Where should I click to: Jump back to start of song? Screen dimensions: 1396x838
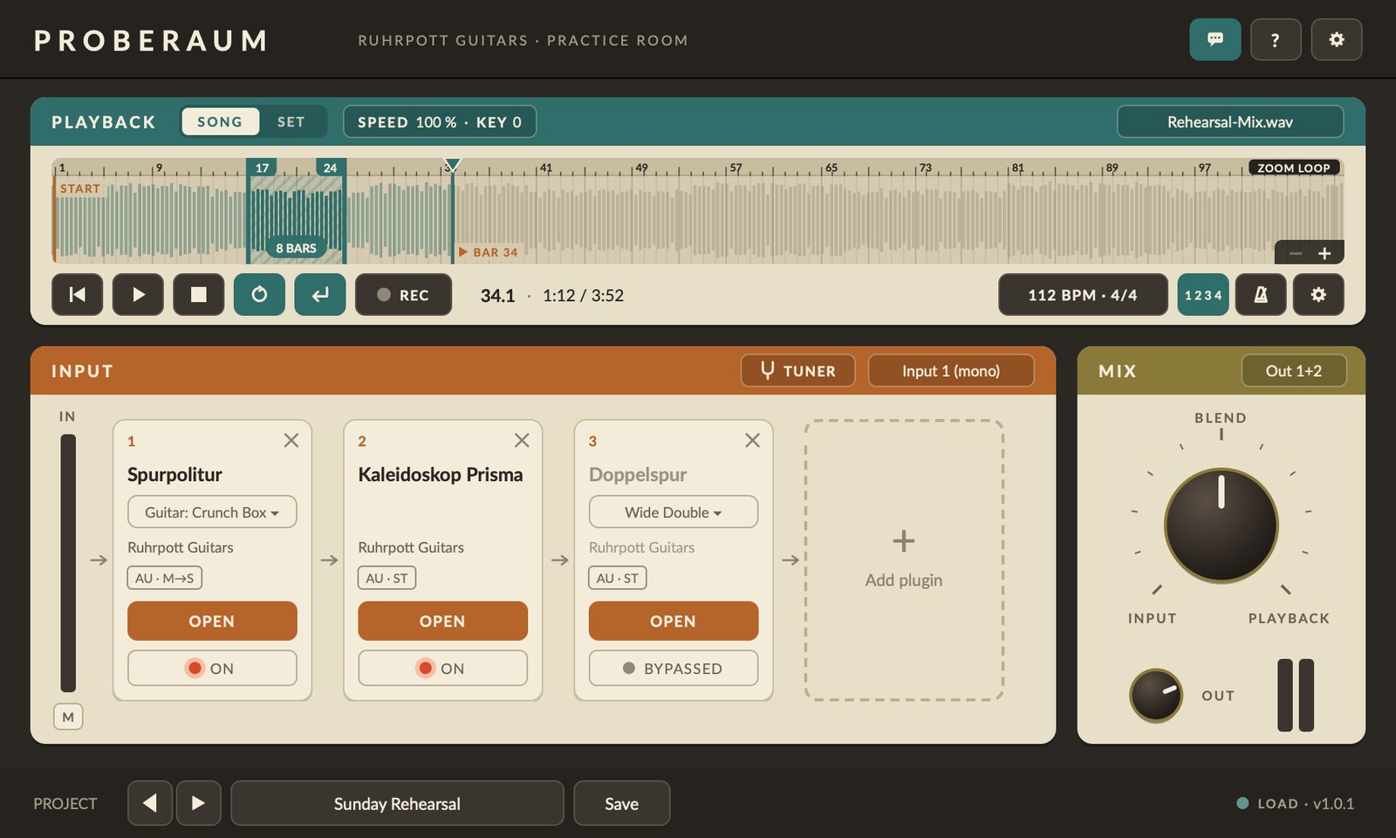(78, 294)
